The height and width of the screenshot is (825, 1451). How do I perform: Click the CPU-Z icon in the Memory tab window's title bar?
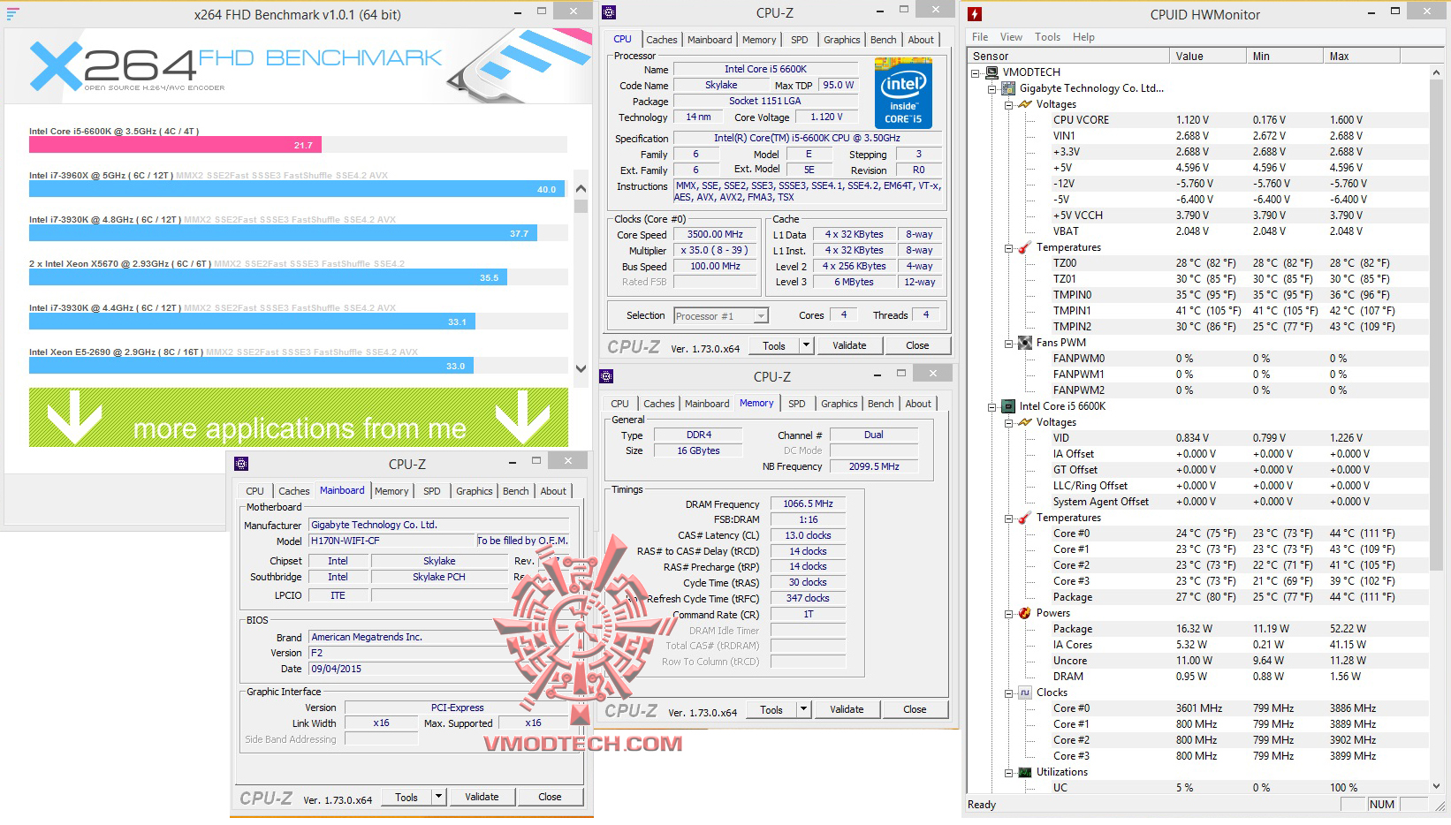tap(606, 376)
